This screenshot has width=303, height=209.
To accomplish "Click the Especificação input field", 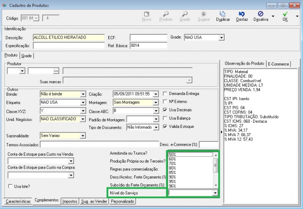I will pos(68,46).
